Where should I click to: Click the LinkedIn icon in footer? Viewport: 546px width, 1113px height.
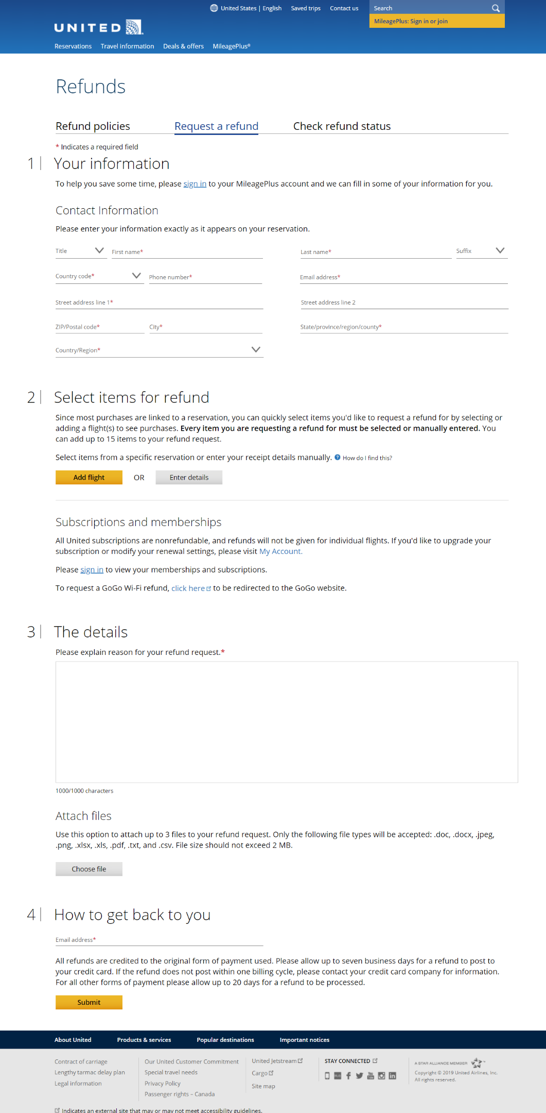coord(393,1076)
